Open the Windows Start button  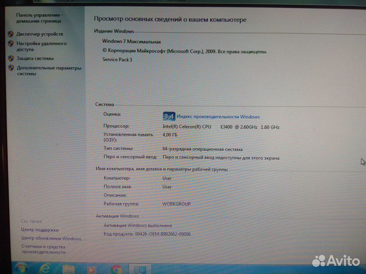click(x=21, y=268)
